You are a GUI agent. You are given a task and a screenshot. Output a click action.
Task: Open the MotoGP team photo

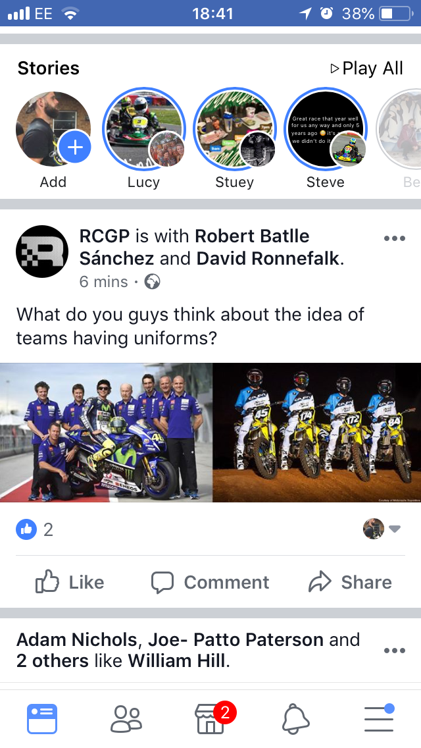pos(106,432)
